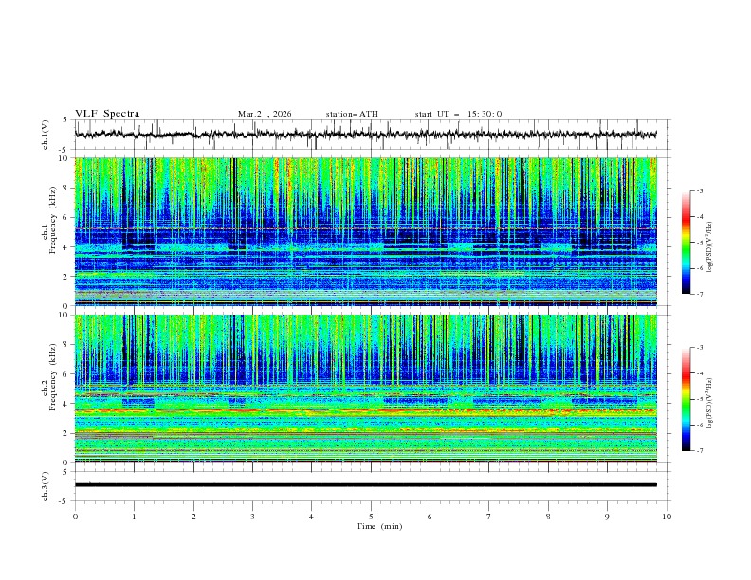The image size is (751, 580).
Task: Click time axis tick label 1
Action: coord(134,517)
